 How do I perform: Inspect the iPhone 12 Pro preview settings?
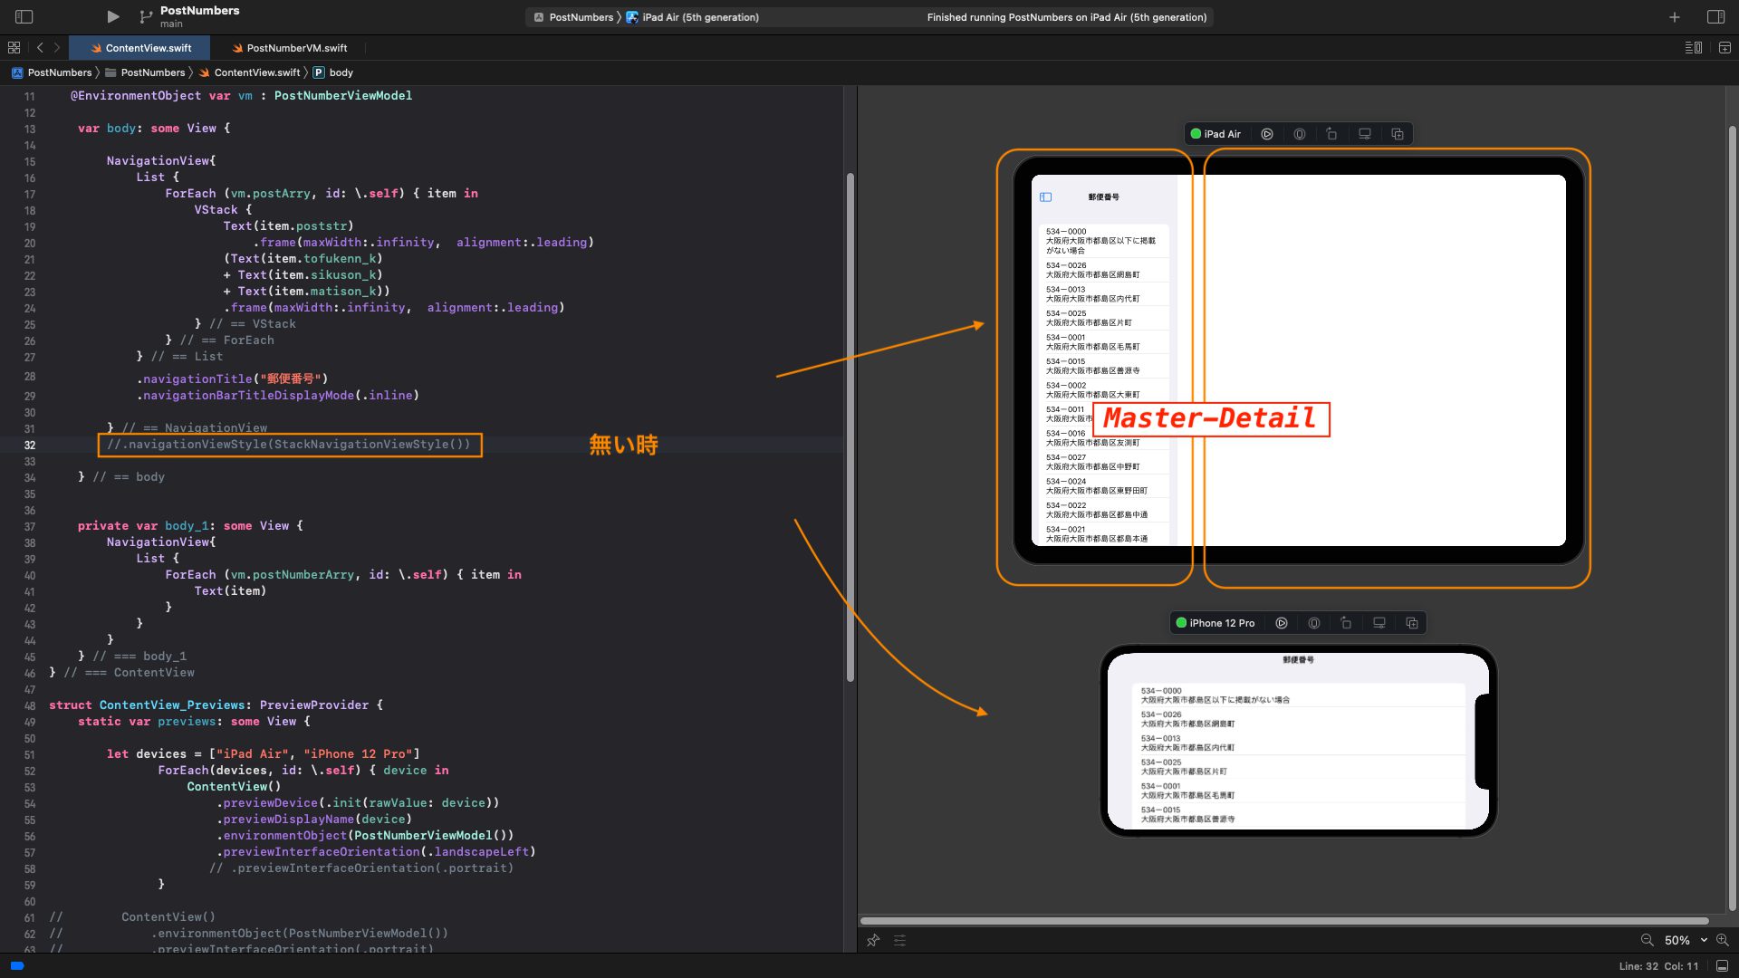[1314, 623]
